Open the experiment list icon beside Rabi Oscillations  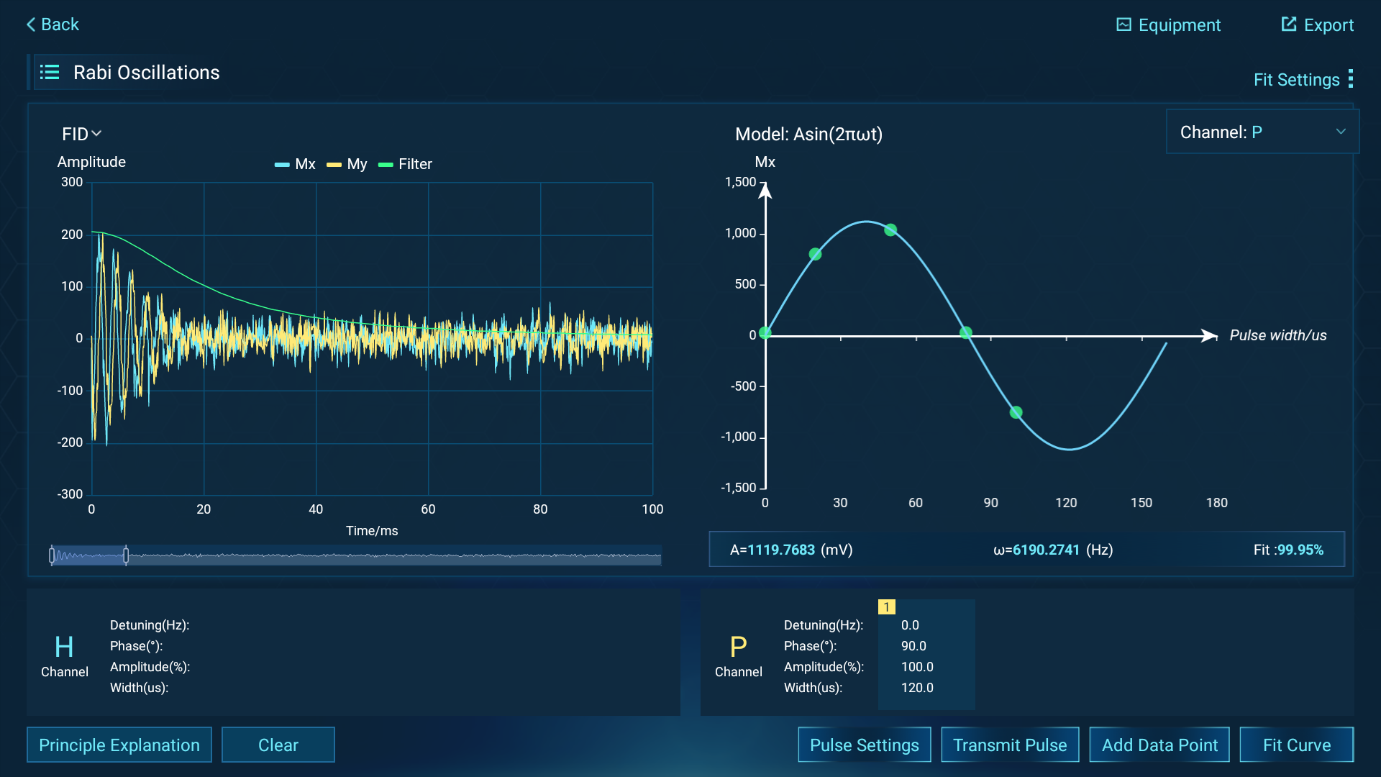(x=49, y=72)
